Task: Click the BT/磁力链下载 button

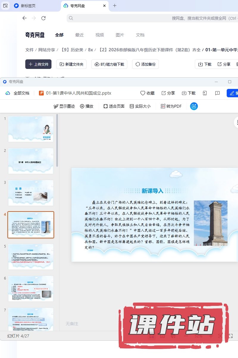Action: point(109,64)
